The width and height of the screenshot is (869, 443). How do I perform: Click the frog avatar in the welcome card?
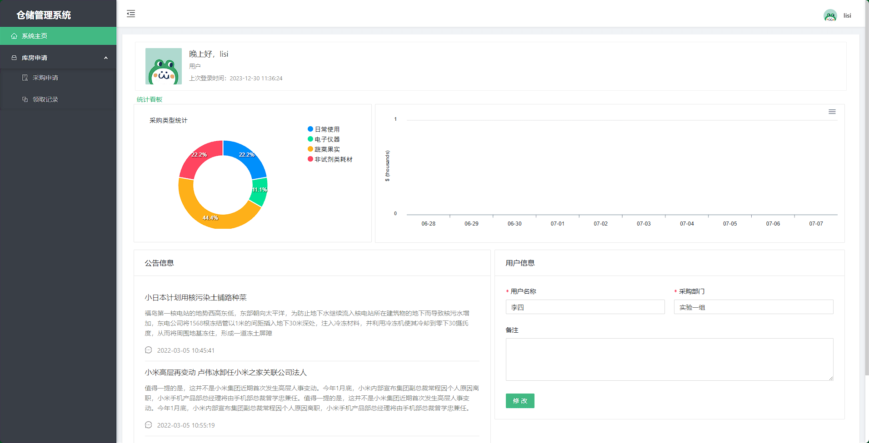tap(163, 66)
